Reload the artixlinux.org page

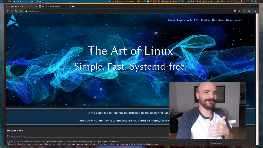(16, 11)
